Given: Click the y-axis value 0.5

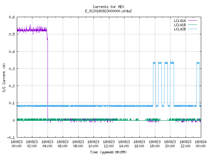Looking at the screenshot, I should [x=12, y=34].
